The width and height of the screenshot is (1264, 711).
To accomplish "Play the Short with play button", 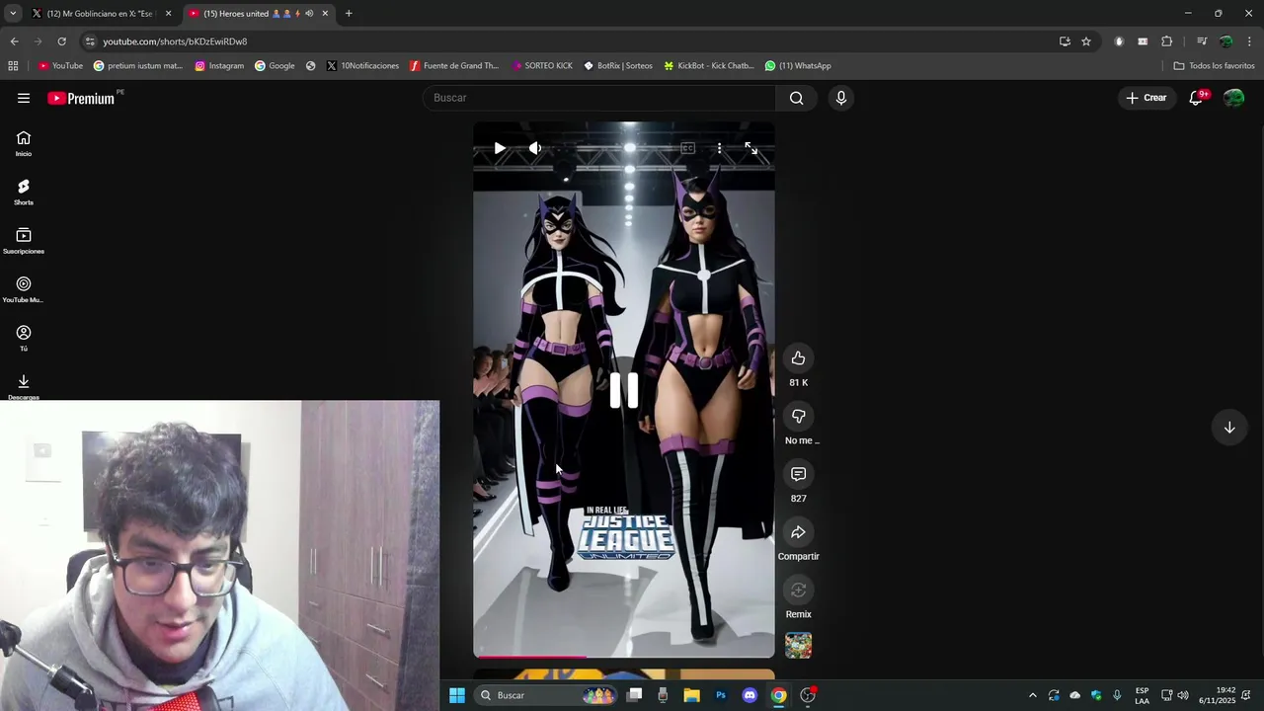I will (x=500, y=148).
